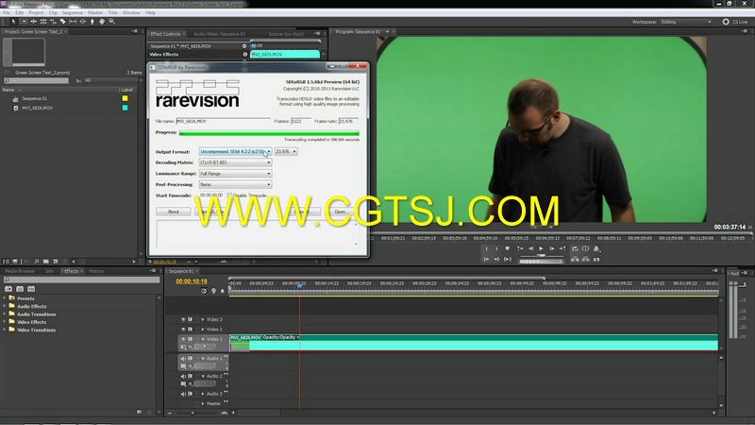Click the Play button in Program monitor
Screen dimensions: 755x425
click(542, 250)
